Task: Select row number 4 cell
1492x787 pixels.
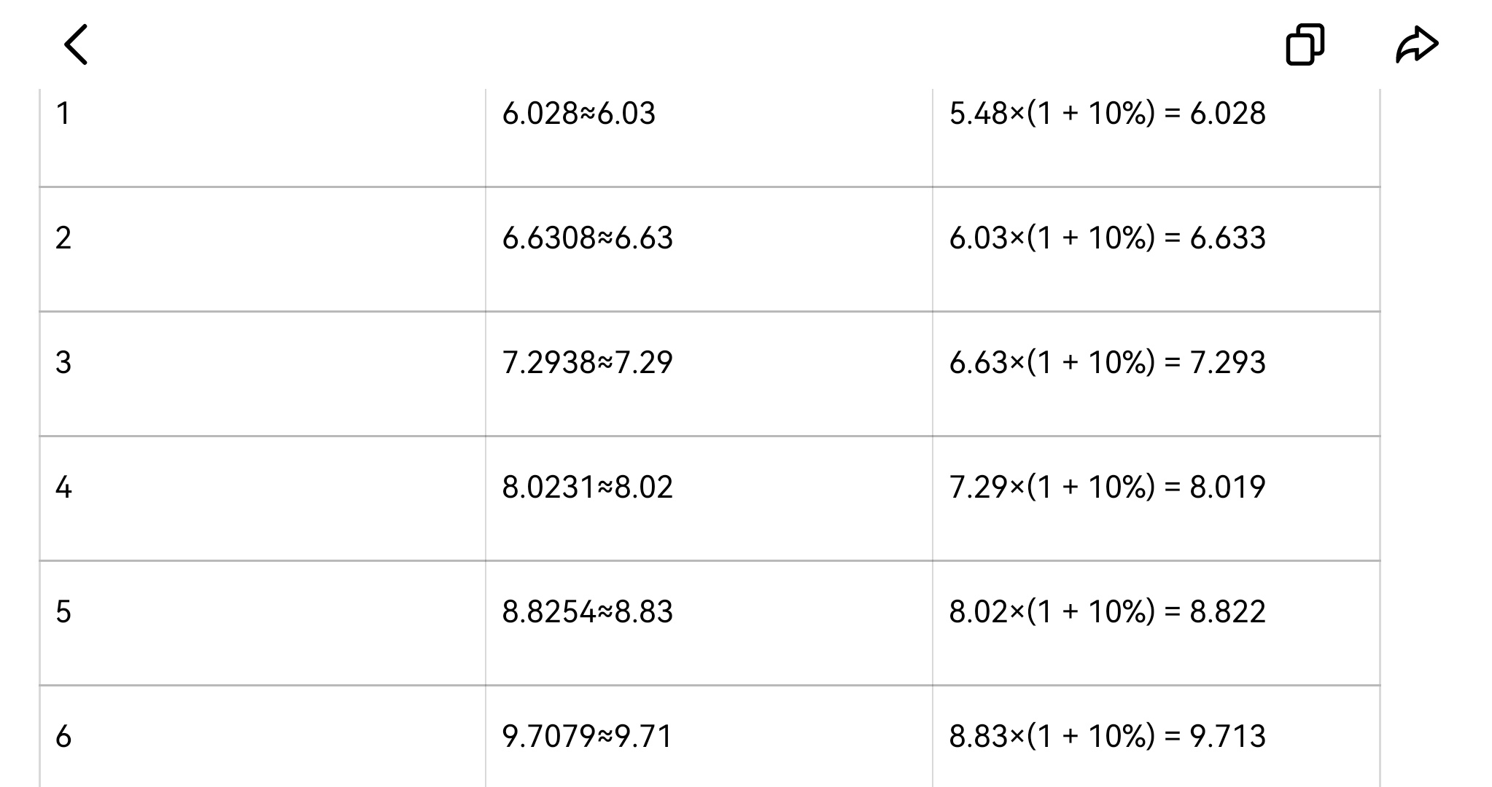Action: point(63,488)
